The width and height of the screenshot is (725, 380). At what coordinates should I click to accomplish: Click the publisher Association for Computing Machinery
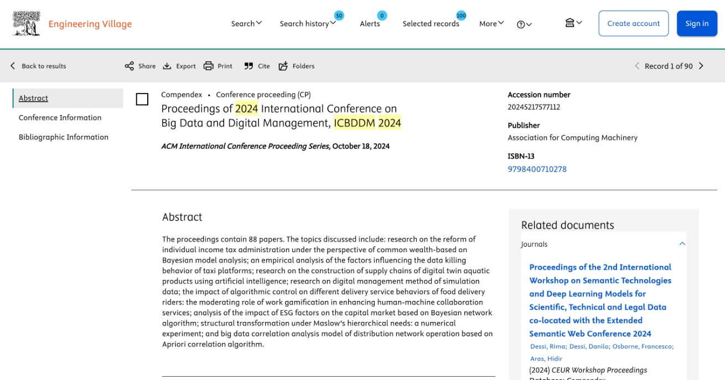point(573,138)
